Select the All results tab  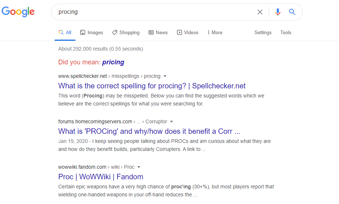tap(65, 33)
